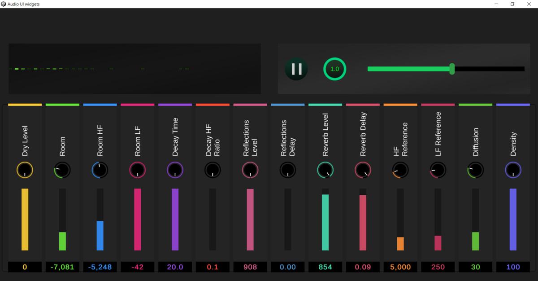The width and height of the screenshot is (538, 281).
Task: Adjust the Diffusion knob
Action: coord(475,170)
